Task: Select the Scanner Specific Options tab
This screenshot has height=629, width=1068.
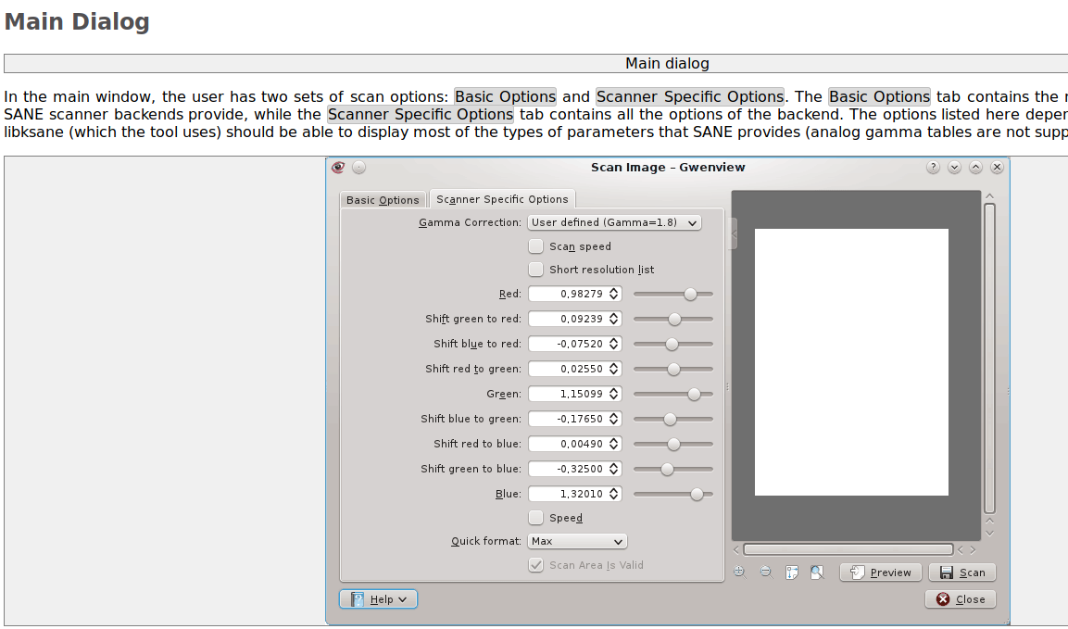Action: pos(501,199)
